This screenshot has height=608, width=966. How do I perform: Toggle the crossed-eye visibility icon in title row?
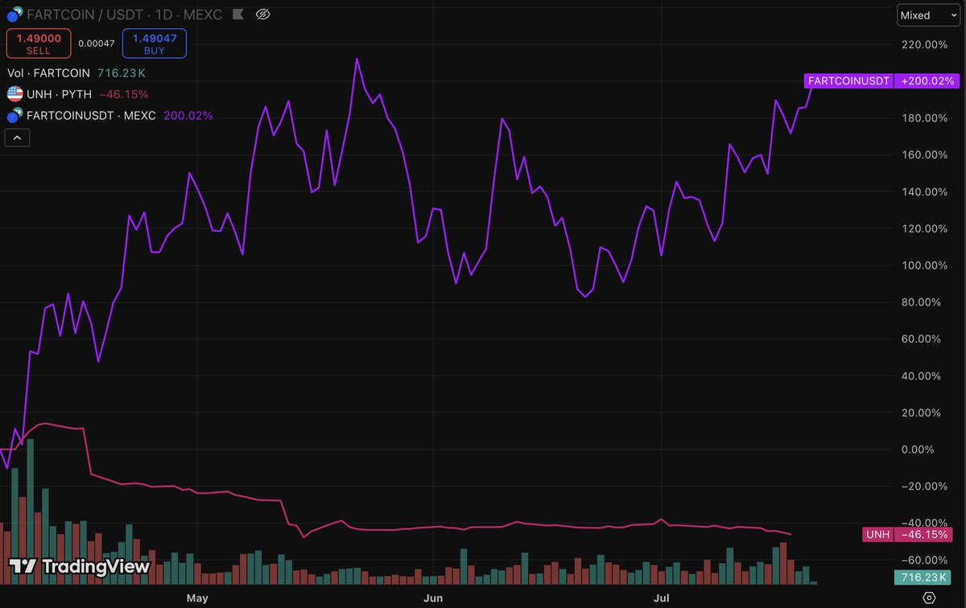click(x=262, y=14)
